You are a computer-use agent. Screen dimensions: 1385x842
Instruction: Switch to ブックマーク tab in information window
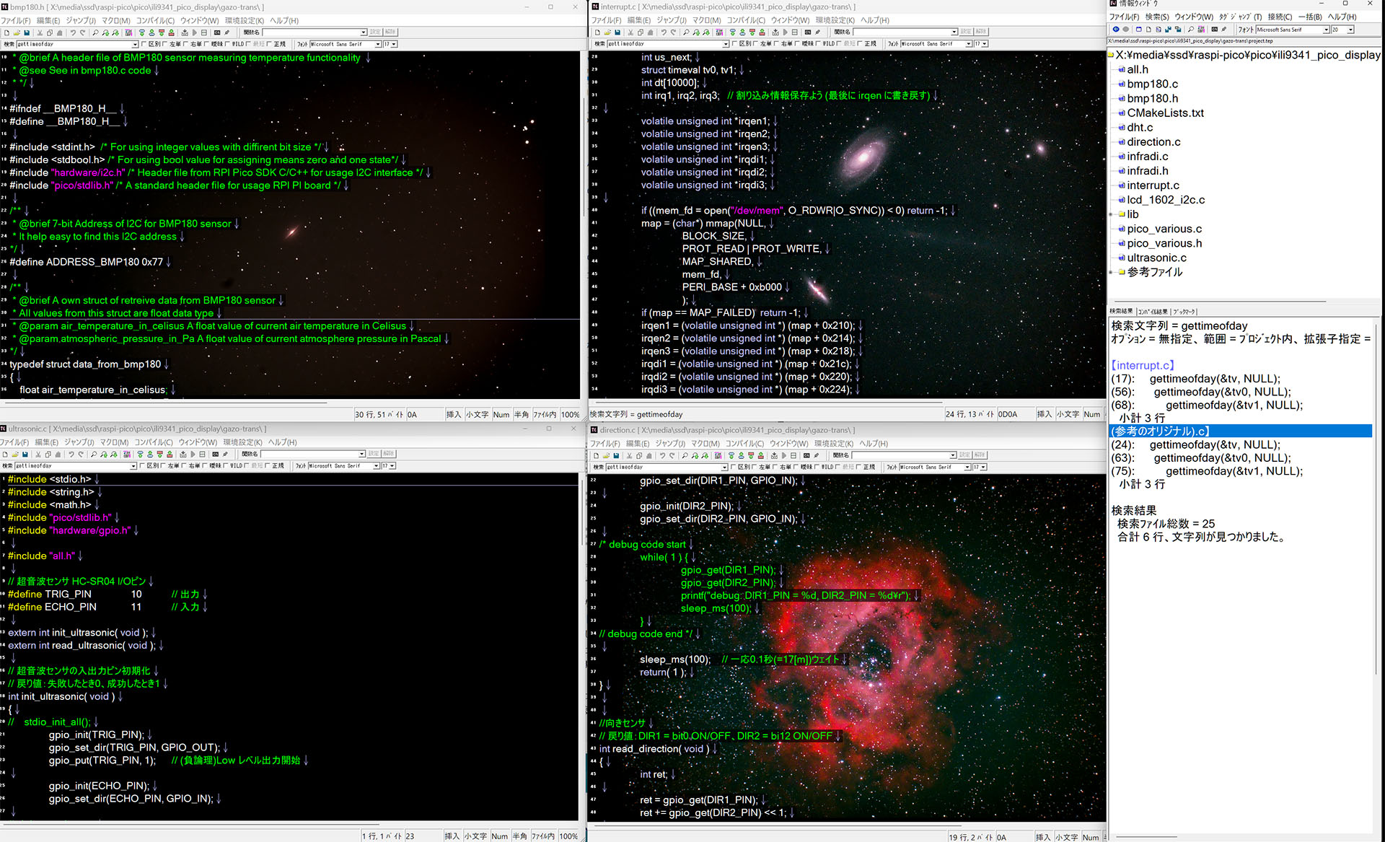tap(1184, 312)
